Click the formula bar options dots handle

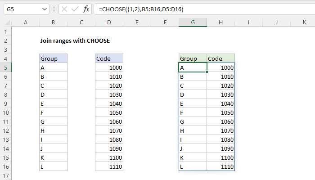pos(54,9)
